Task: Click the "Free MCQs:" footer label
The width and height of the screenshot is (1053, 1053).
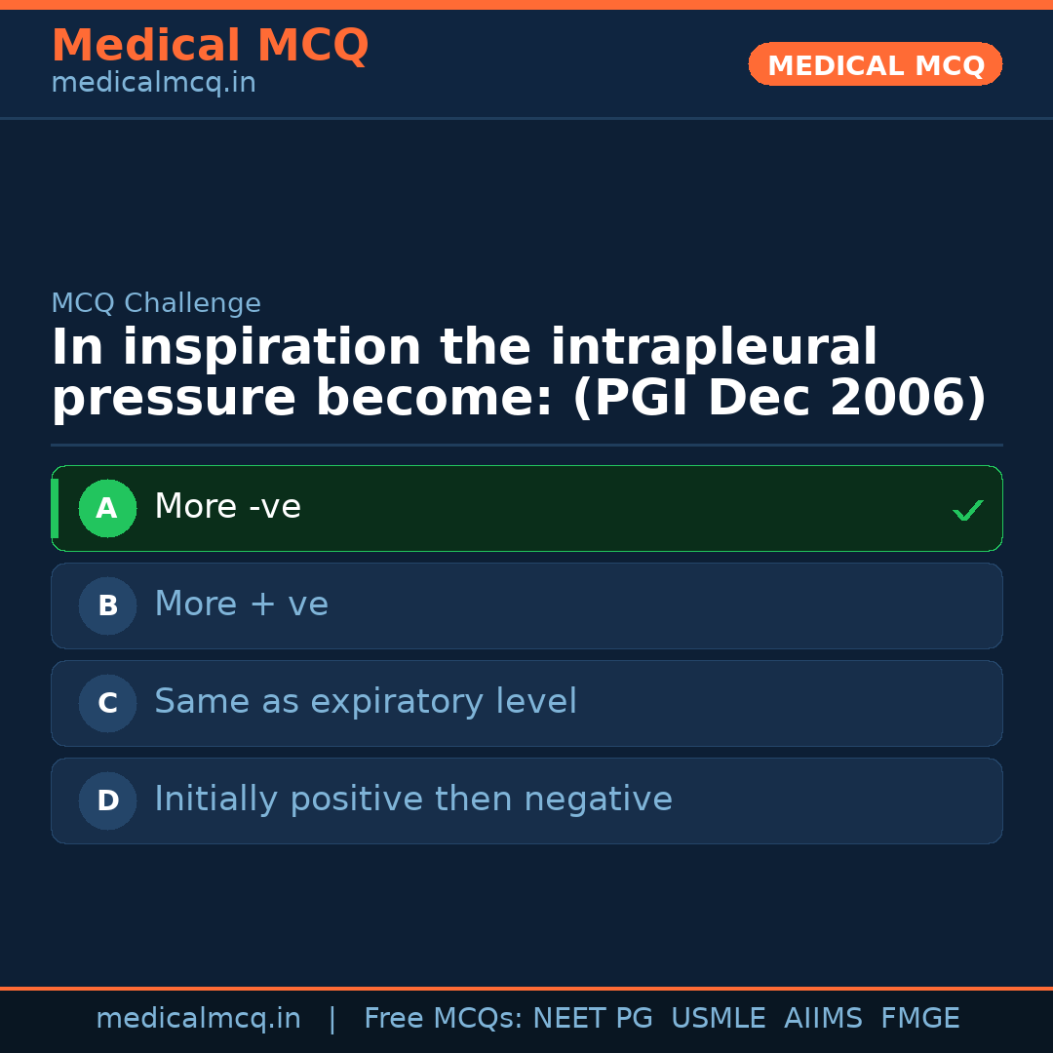Action: coord(443,1019)
